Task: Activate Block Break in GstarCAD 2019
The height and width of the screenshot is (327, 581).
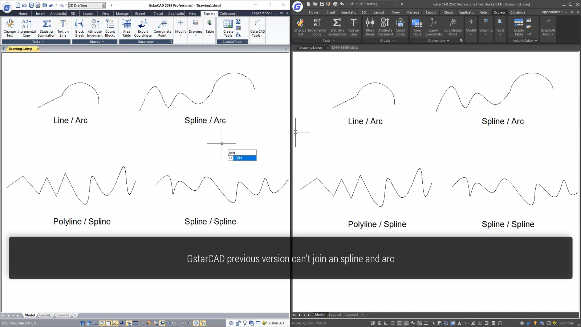Action: [x=80, y=28]
